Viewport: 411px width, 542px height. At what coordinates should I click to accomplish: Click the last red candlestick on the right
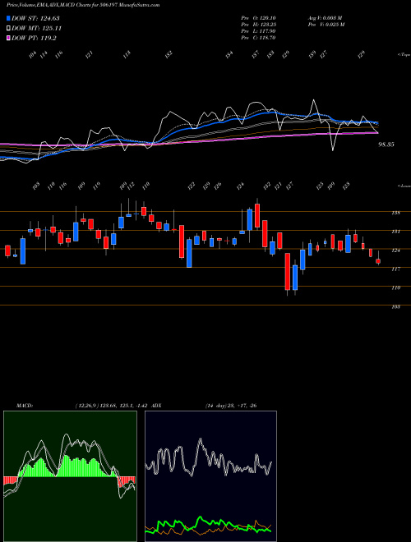point(378,261)
